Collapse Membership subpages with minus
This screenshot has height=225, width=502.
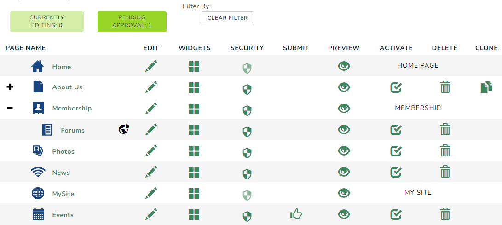pos(10,108)
